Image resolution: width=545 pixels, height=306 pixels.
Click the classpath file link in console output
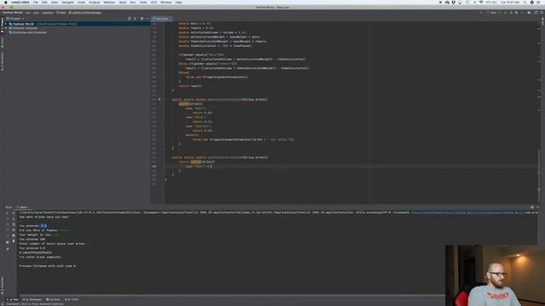point(468,212)
